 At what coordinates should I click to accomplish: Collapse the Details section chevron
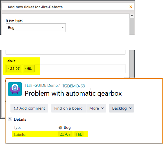pyautogui.click(x=10, y=119)
